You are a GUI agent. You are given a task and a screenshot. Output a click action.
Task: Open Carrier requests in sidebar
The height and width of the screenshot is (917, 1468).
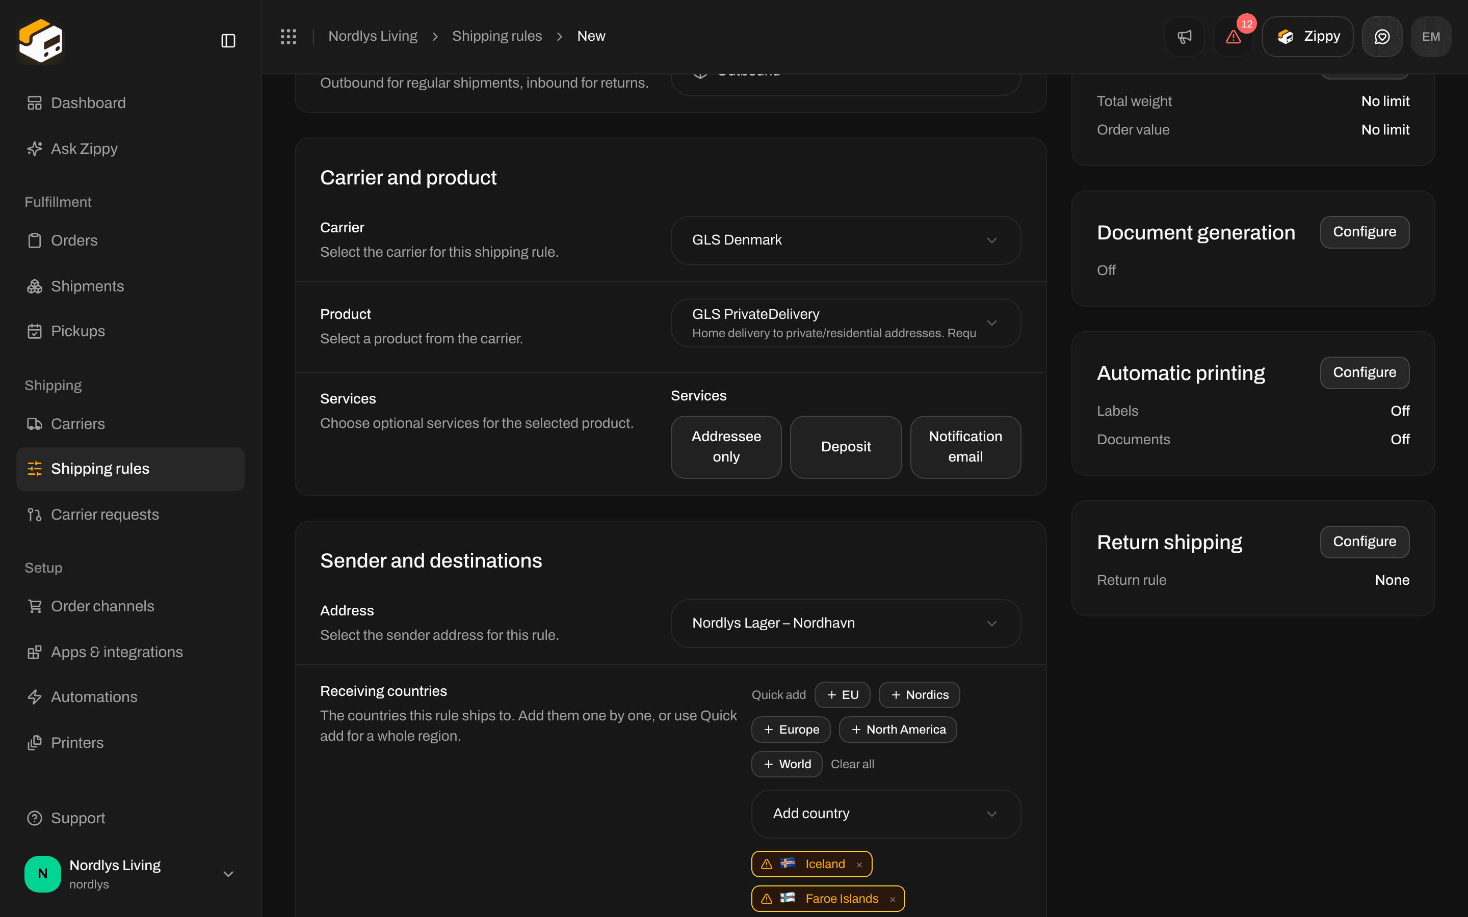(x=130, y=515)
